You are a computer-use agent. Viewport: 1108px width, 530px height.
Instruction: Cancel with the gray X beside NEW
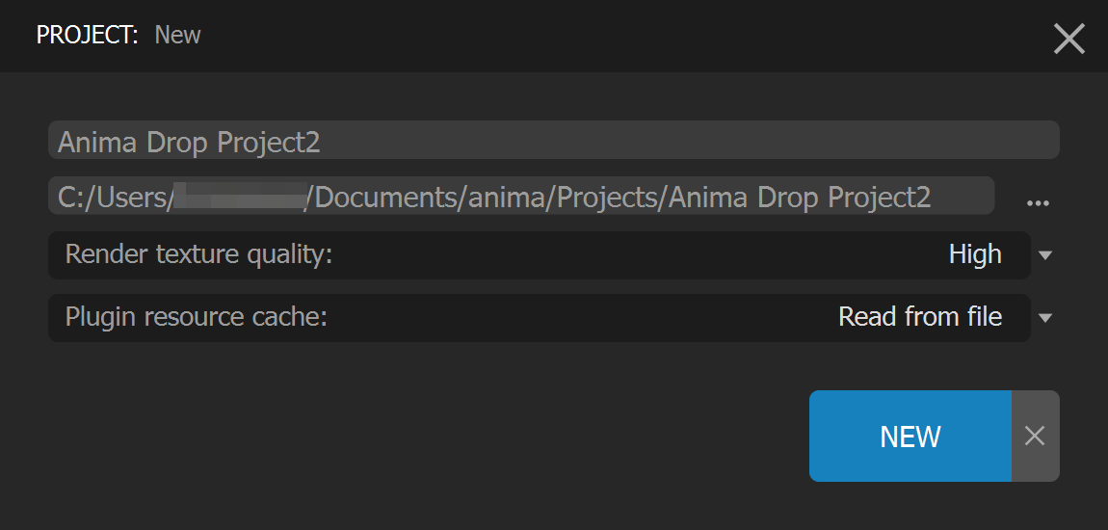1035,436
